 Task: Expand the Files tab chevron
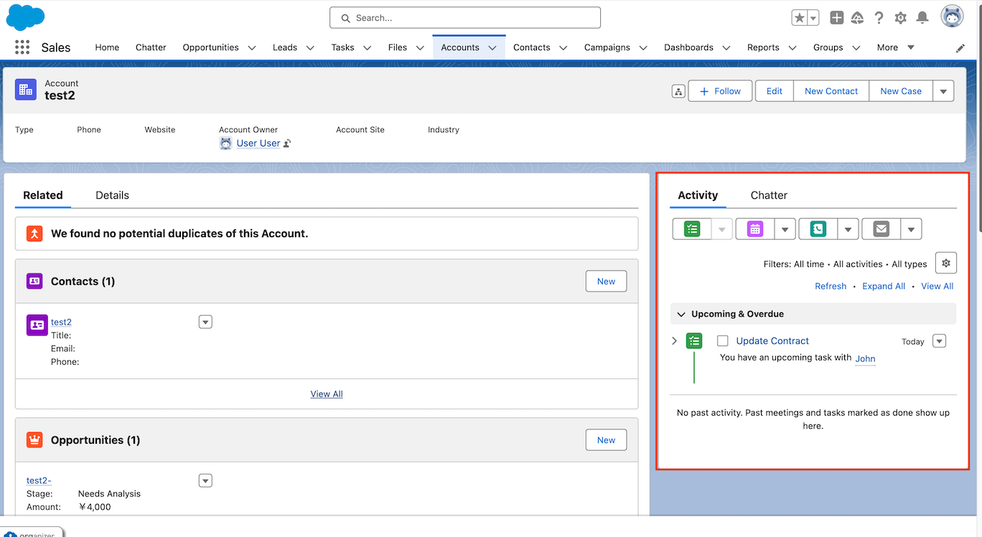tap(420, 48)
